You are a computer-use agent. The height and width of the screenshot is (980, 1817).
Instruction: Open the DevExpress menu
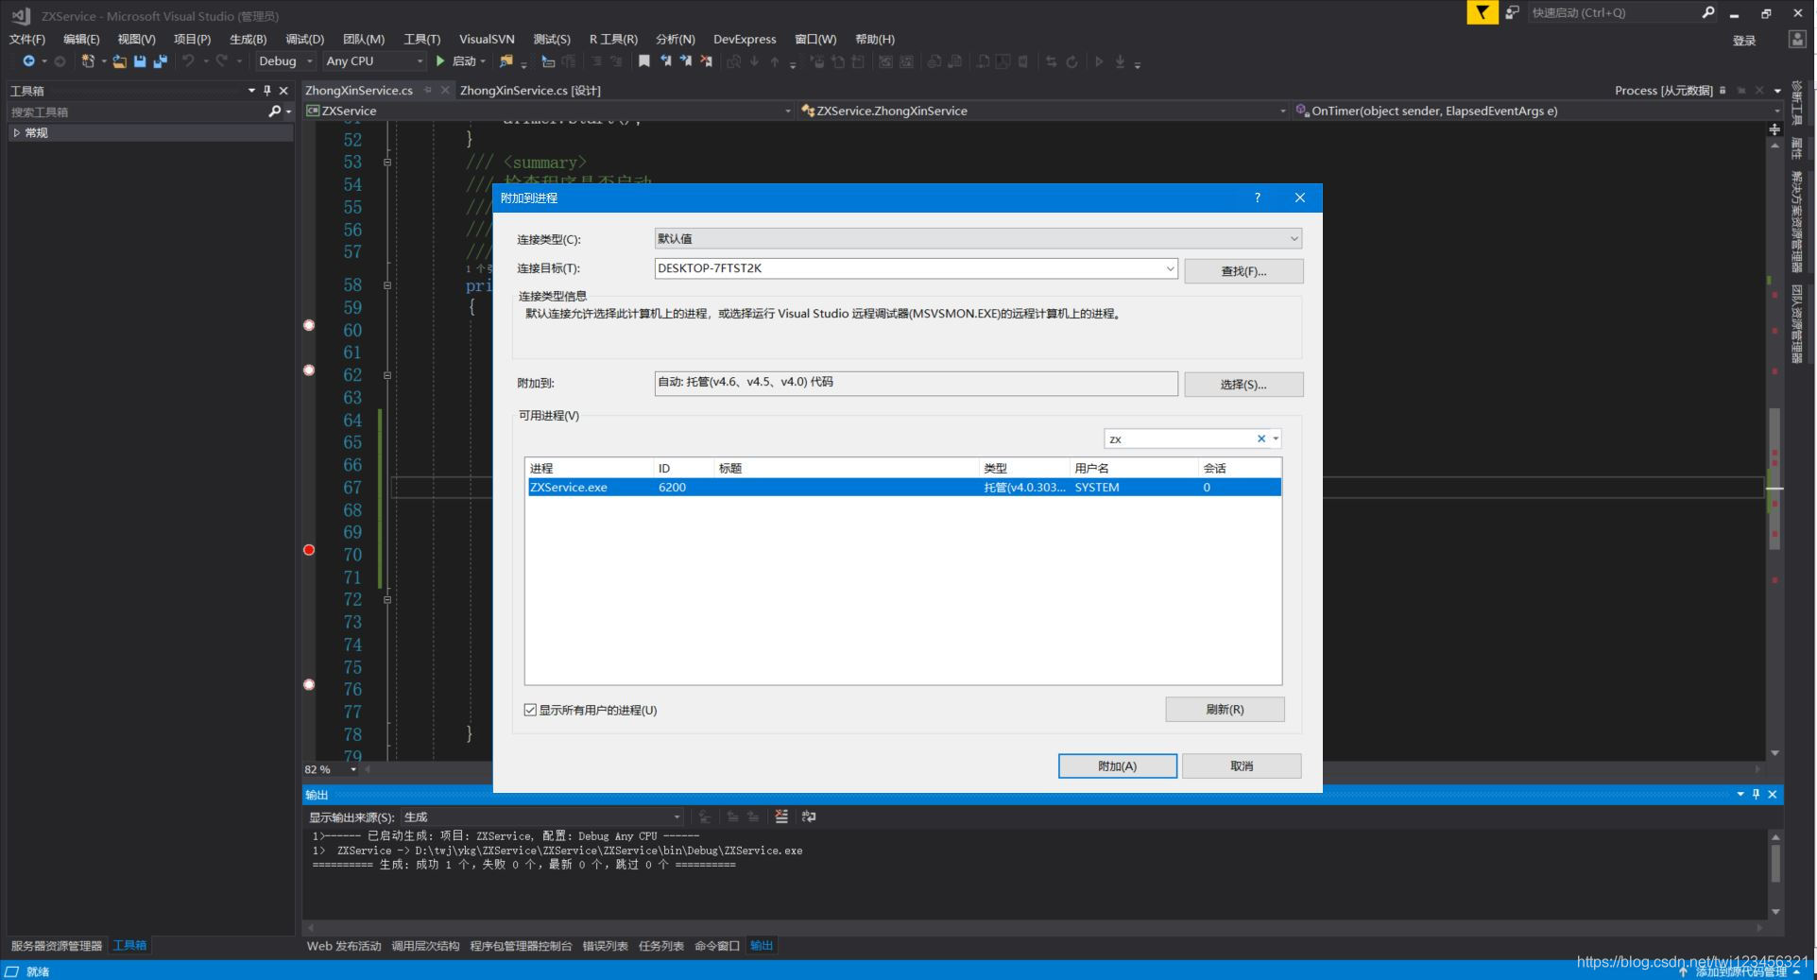tap(745, 39)
